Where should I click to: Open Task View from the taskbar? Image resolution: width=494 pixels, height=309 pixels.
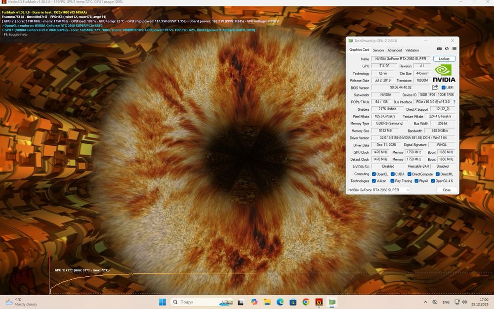(241, 302)
